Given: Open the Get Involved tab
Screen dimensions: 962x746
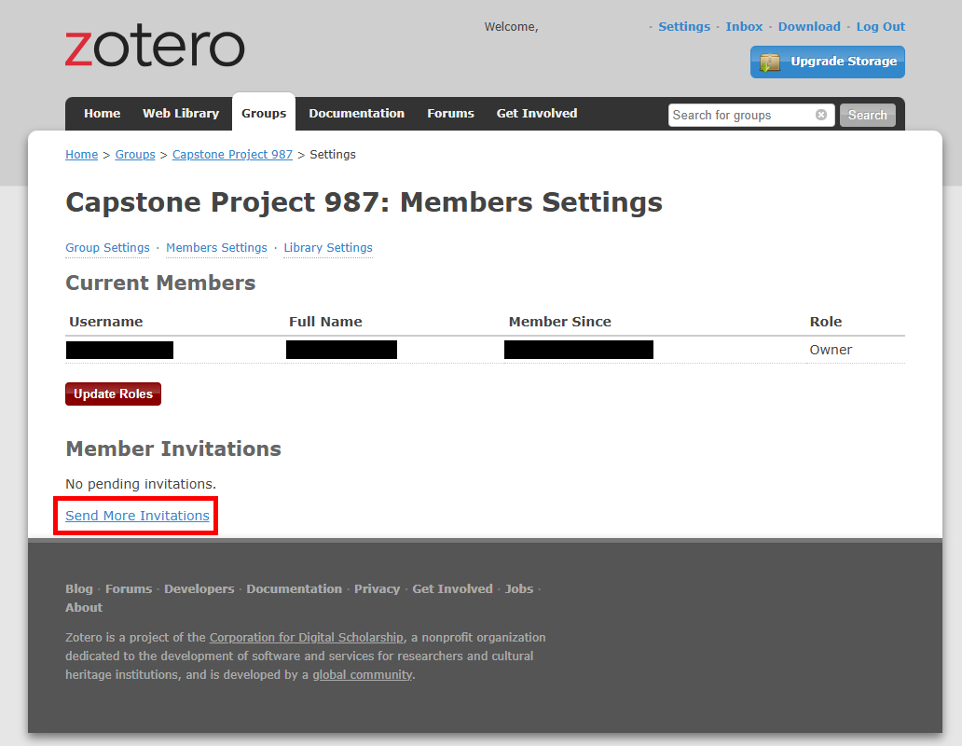Looking at the screenshot, I should pyautogui.click(x=537, y=114).
